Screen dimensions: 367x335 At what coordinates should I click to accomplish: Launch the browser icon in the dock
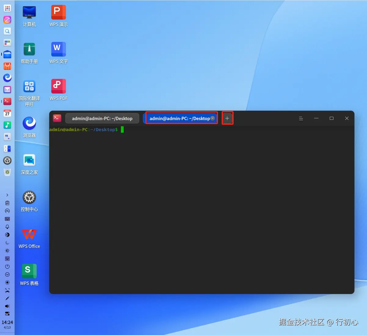(x=7, y=78)
